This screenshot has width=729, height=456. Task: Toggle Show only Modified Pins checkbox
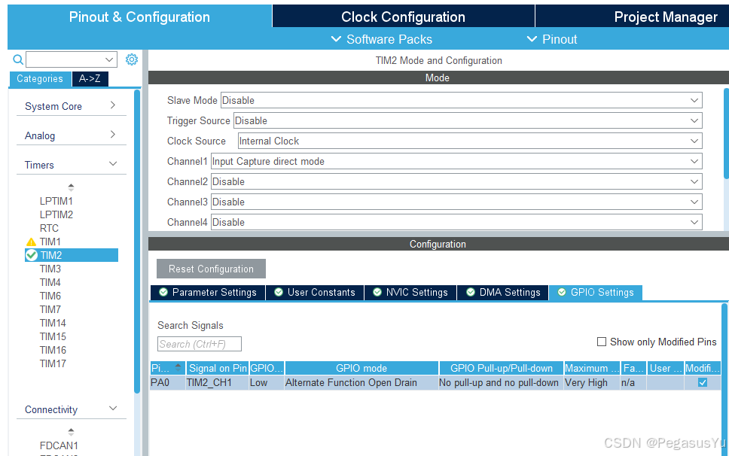tap(602, 342)
